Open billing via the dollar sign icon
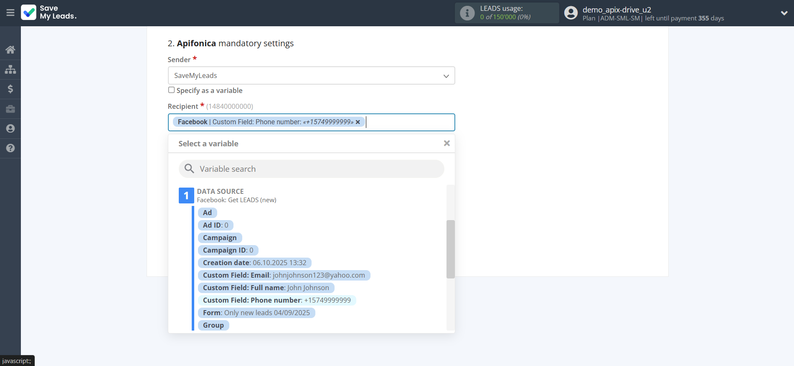Viewport: 794px width, 366px height. point(10,89)
